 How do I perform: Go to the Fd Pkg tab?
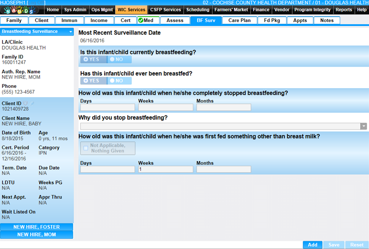pos(272,21)
